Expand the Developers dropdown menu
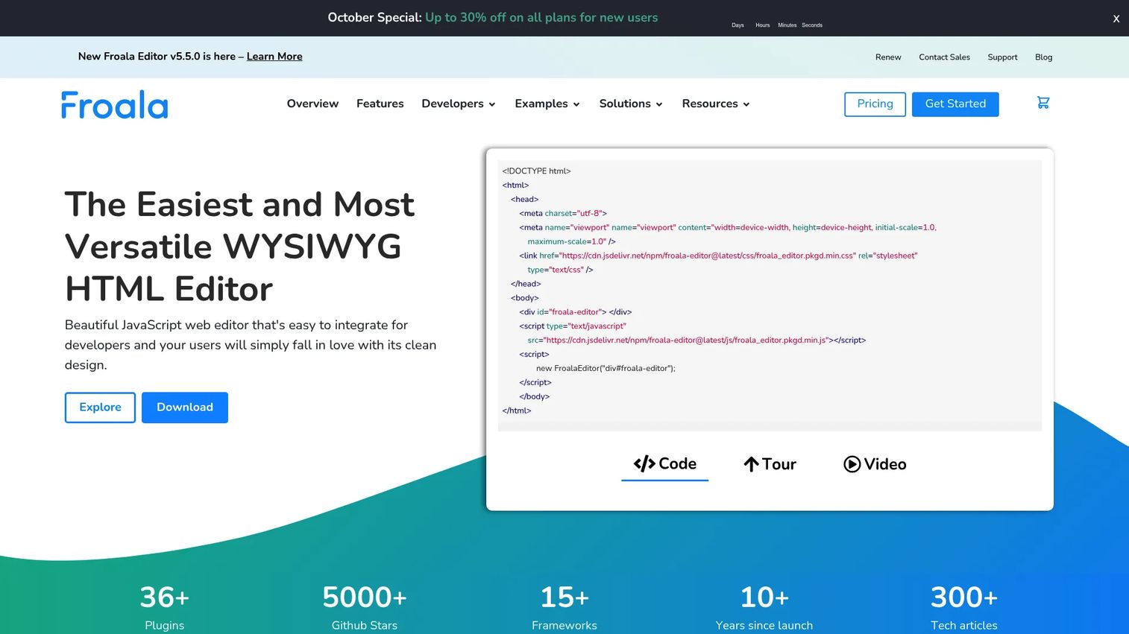Screen dimensions: 1129x634 point(459,104)
